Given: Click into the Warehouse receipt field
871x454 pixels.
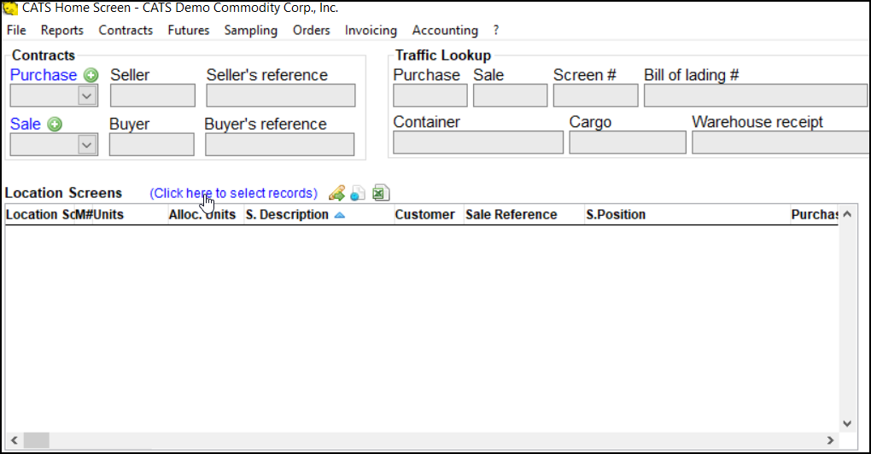Looking at the screenshot, I should (x=780, y=143).
